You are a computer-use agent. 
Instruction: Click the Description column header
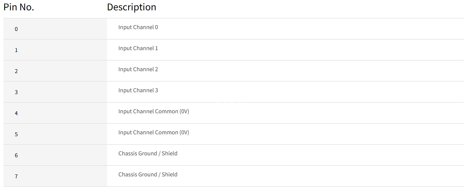[132, 7]
